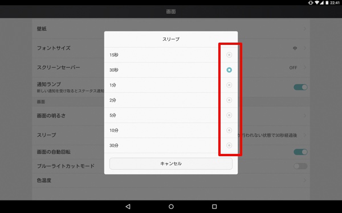Click the screen rotation status icon
This screenshot has height=213, width=342.
pos(311,3)
